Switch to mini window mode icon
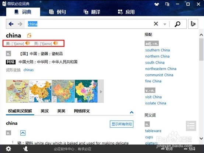 point(167,4)
